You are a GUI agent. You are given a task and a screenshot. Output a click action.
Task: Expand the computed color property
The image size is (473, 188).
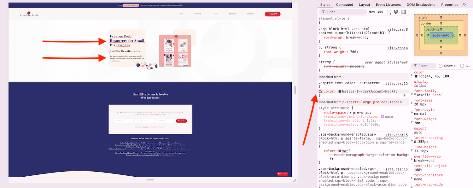tap(412, 76)
